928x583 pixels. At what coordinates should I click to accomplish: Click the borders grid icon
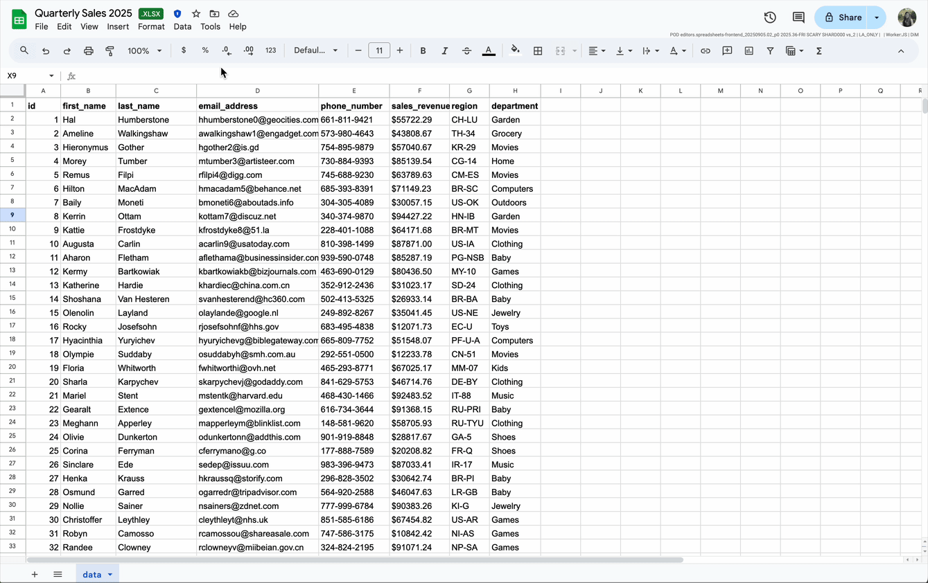click(537, 51)
